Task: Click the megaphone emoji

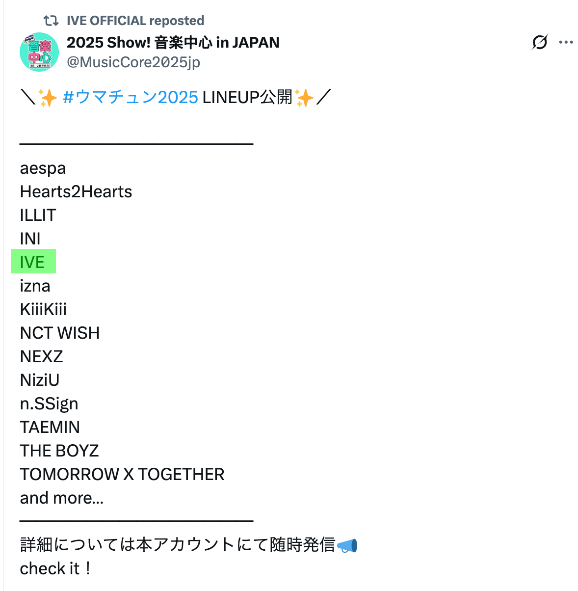Action: 347,545
